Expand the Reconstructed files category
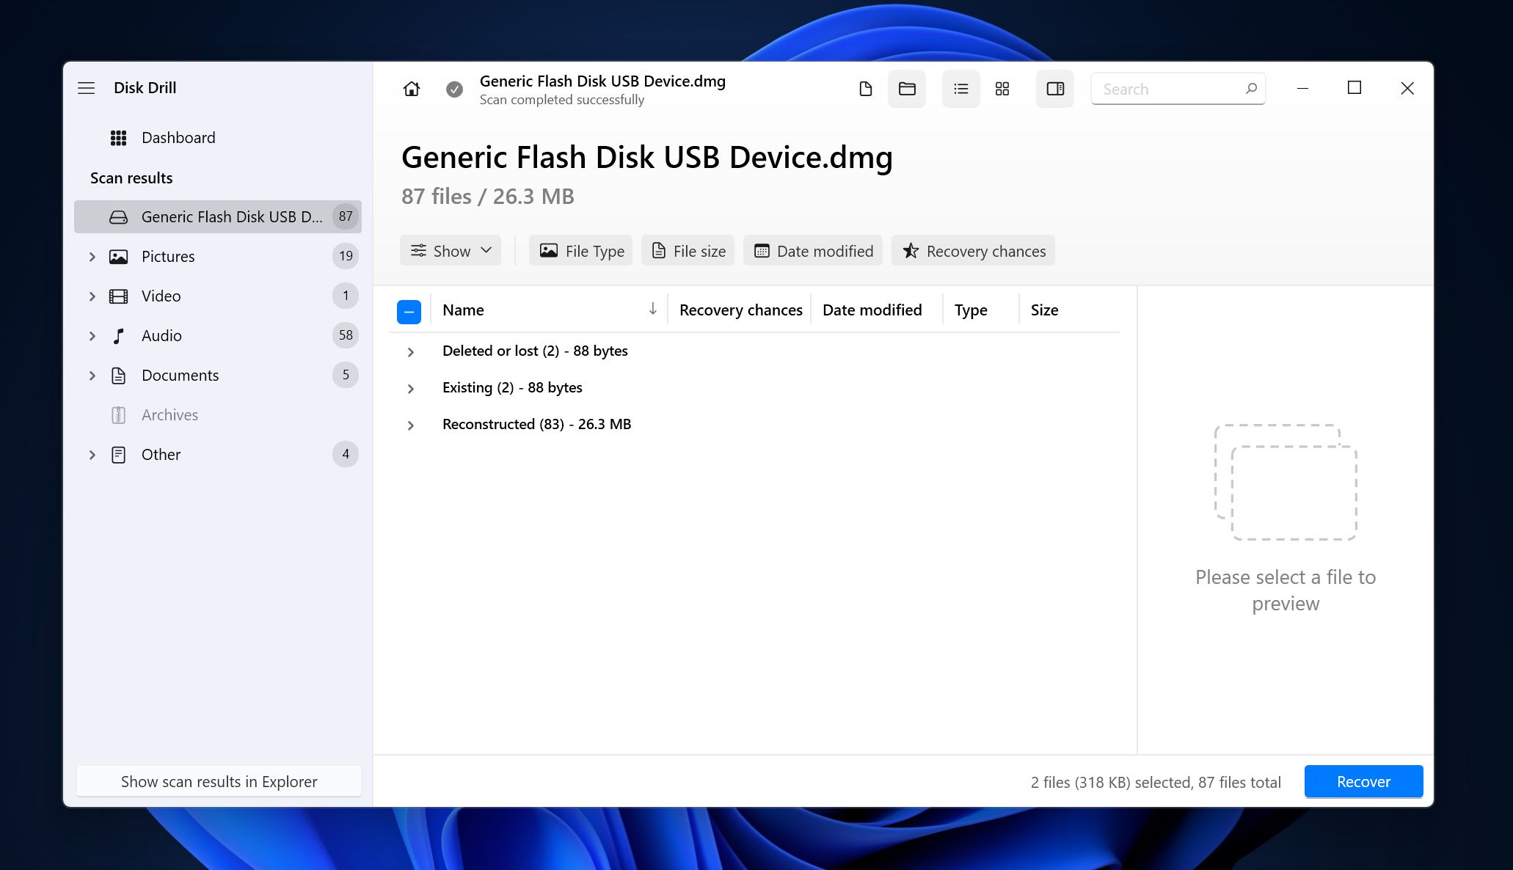This screenshot has width=1513, height=870. (x=412, y=424)
